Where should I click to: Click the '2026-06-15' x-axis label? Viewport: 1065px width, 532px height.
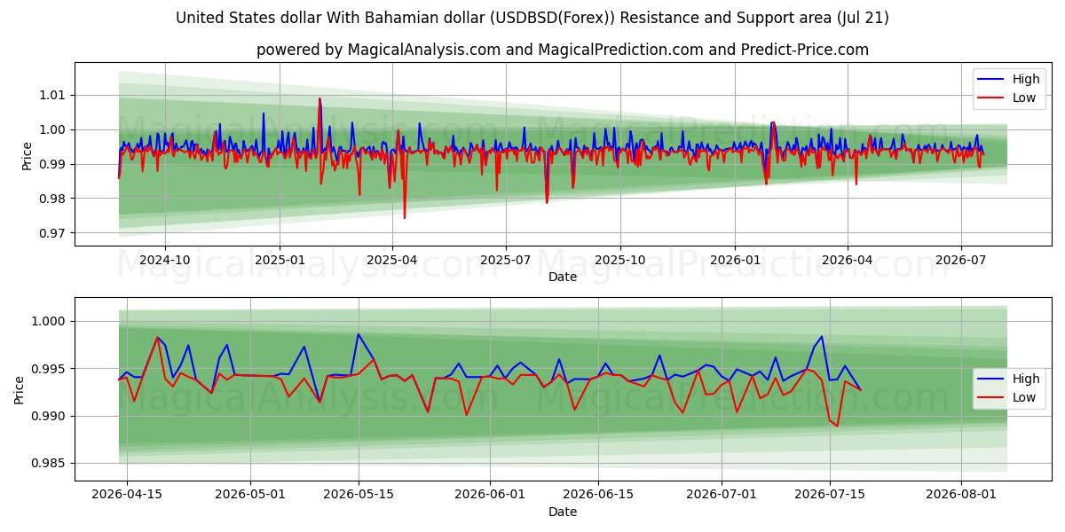599,496
